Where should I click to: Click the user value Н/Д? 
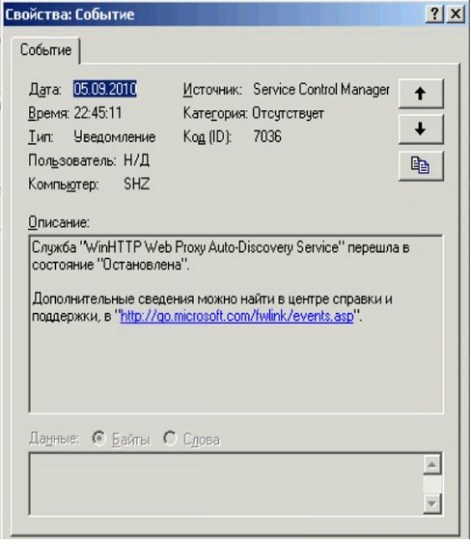click(136, 160)
